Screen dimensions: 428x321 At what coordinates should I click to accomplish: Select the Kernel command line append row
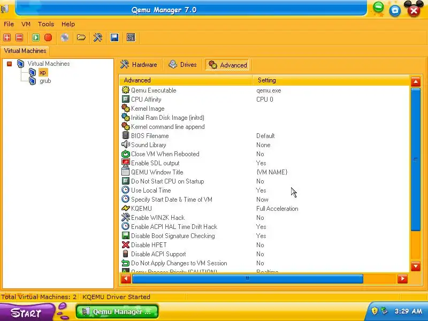pyautogui.click(x=264, y=127)
